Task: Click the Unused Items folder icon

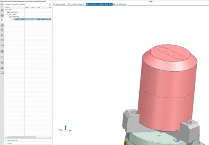Action: point(8,12)
